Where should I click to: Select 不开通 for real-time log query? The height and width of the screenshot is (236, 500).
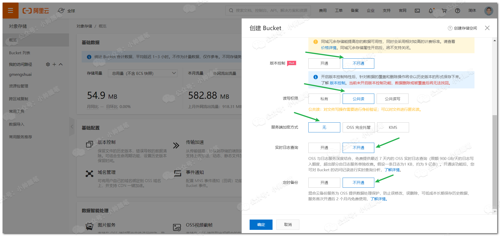[x=358, y=148]
